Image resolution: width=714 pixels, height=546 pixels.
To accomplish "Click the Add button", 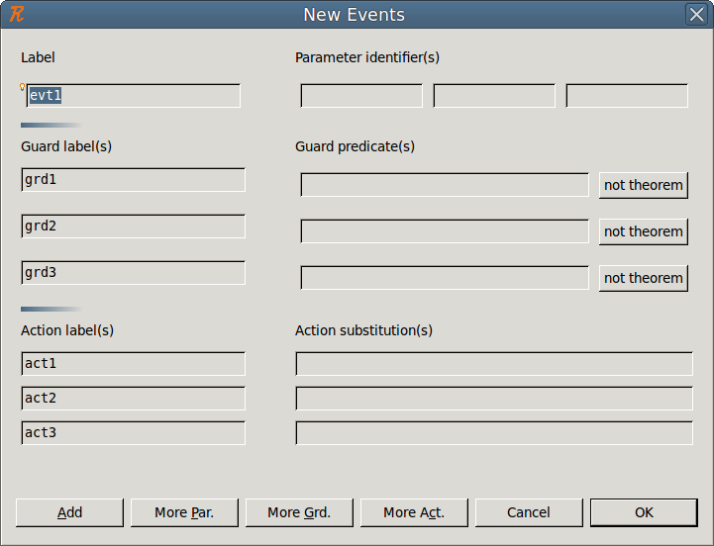I will [69, 512].
